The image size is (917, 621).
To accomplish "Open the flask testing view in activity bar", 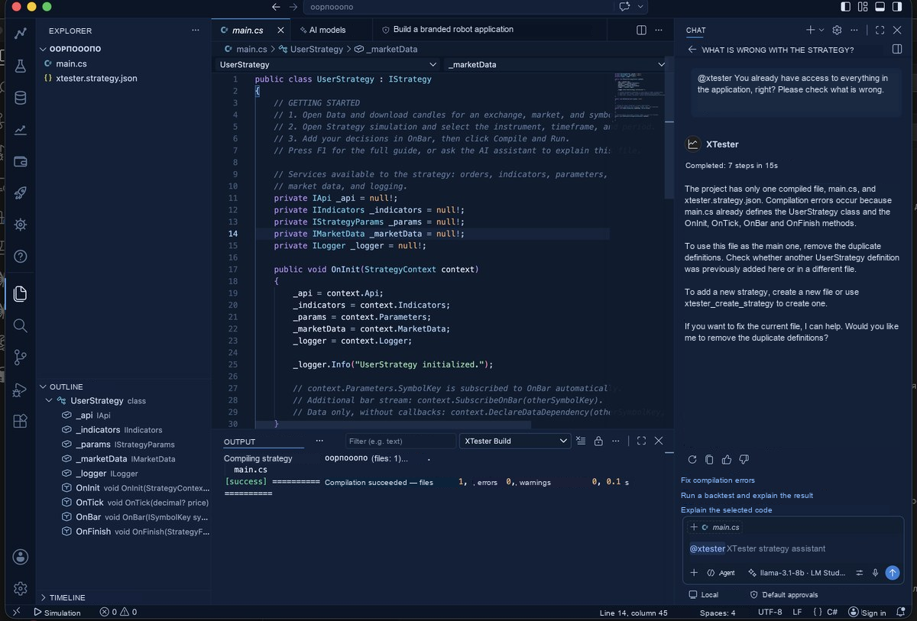I will 21,66.
